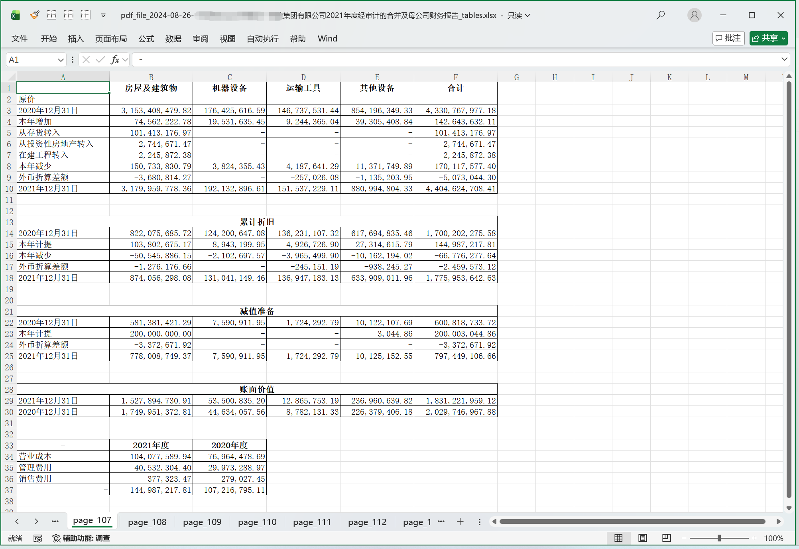Click the 100% zoom level button
The width and height of the screenshot is (799, 549).
[773, 538]
